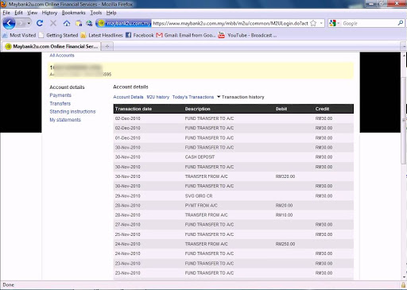Open the Facebook bookmark icon
This screenshot has width=407, height=290.
pyautogui.click(x=129, y=35)
